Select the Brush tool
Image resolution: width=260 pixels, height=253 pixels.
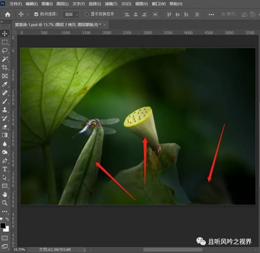pos(5,101)
